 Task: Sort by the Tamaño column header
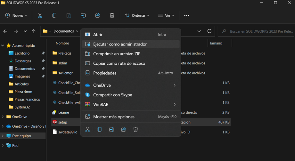216,43
